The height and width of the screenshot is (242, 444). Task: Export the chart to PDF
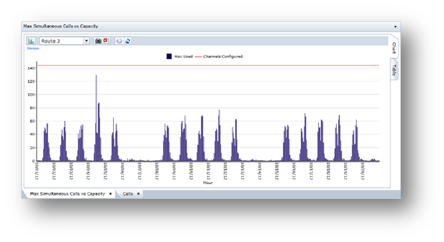tap(106, 41)
